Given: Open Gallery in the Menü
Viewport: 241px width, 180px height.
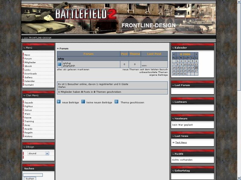Looking at the screenshot, I should pos(28,77).
